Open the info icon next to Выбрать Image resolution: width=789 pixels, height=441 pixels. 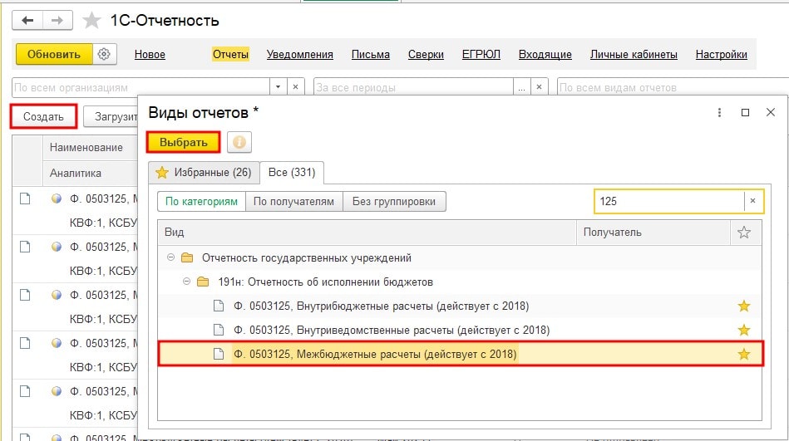[x=239, y=142]
